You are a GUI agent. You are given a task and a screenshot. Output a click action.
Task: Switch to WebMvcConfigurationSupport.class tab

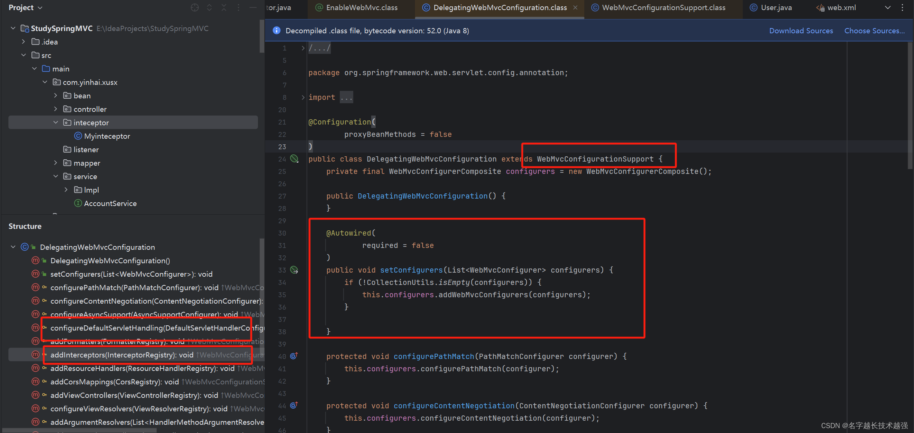pyautogui.click(x=659, y=7)
